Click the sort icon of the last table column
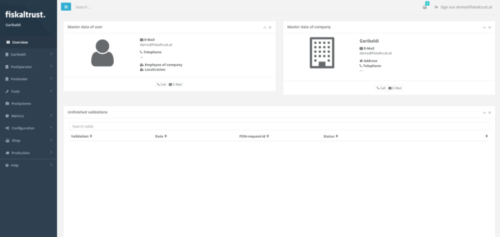The height and width of the screenshot is (237, 500). pyautogui.click(x=487, y=136)
